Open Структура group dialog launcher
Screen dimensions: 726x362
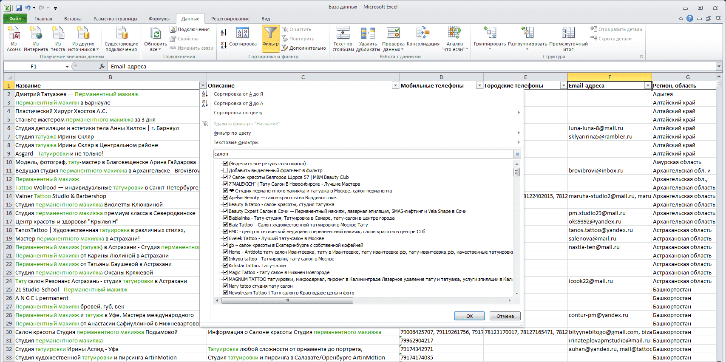click(641, 57)
